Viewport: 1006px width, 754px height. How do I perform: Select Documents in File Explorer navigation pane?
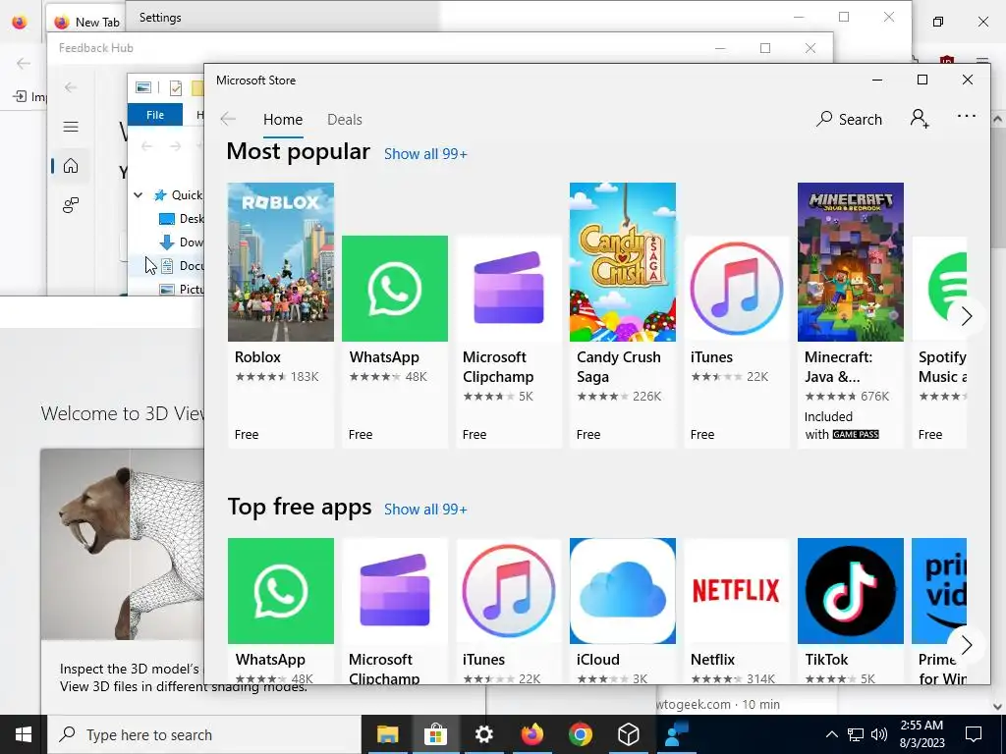(x=182, y=265)
